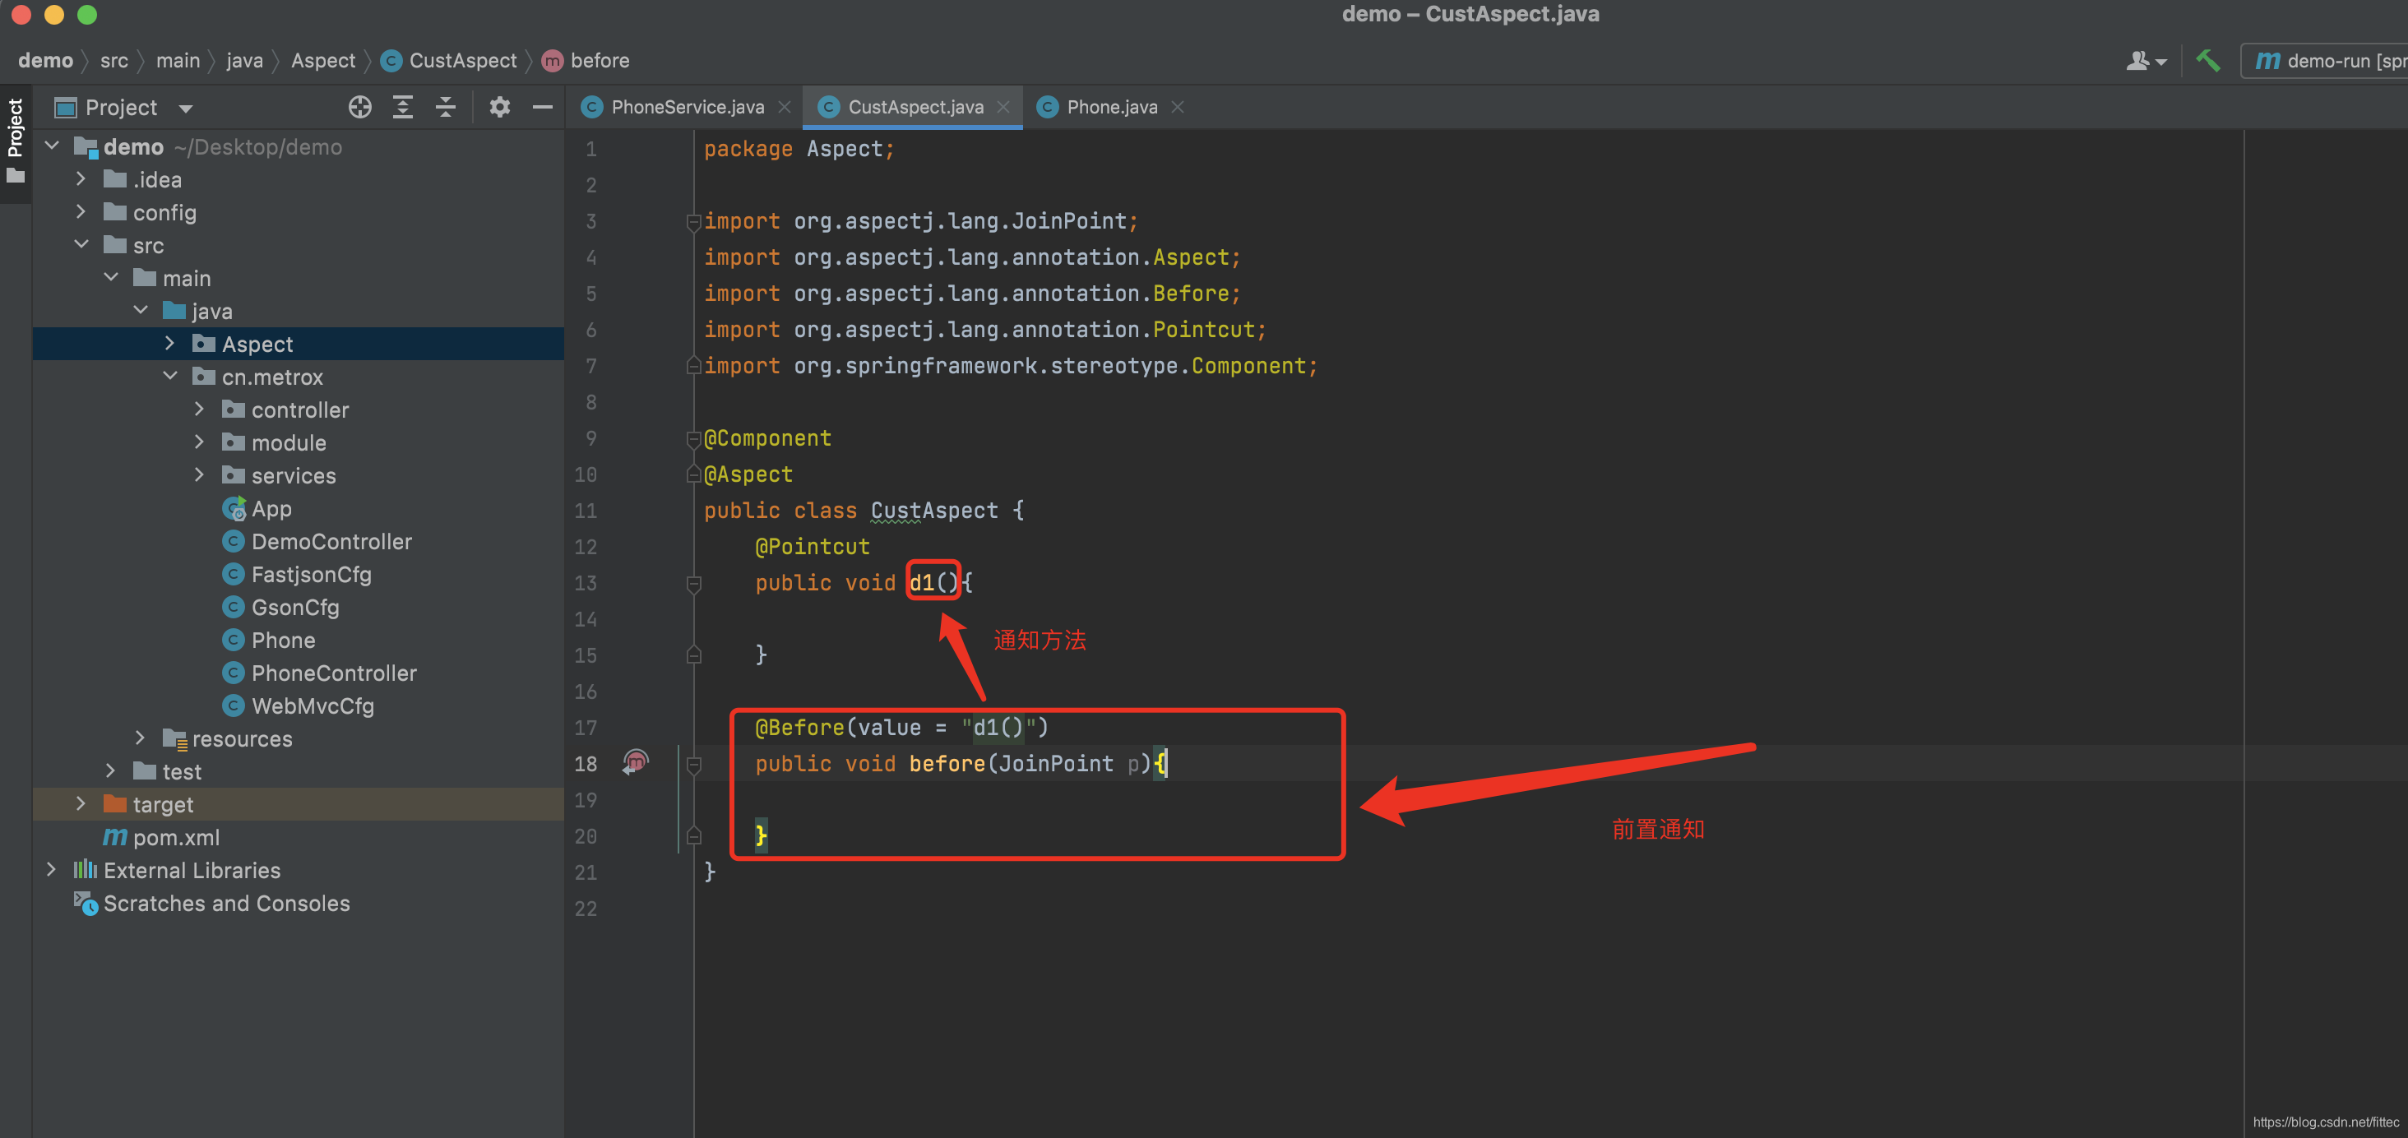Image resolution: width=2408 pixels, height=1138 pixels.
Task: Expand the .idea folder
Action: (x=81, y=178)
